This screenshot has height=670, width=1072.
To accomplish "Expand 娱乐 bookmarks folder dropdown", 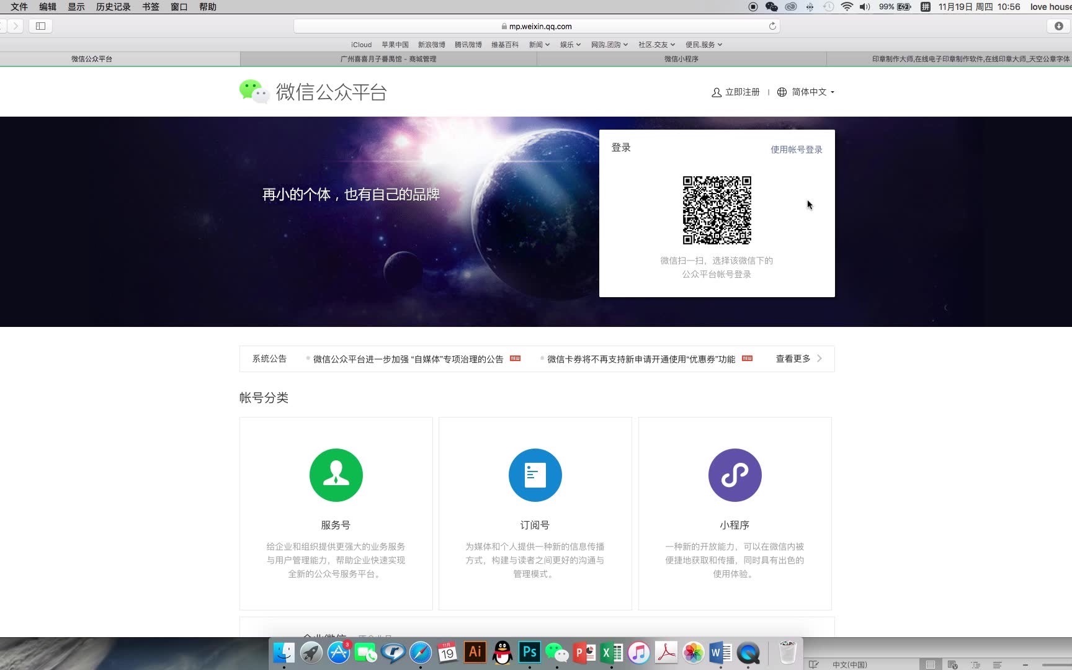I will click(x=570, y=45).
